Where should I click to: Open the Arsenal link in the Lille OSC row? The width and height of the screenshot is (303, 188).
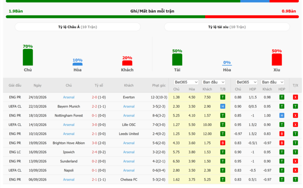click(x=69, y=125)
